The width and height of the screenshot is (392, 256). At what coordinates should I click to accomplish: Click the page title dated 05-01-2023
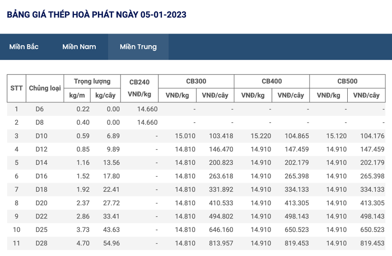coord(96,15)
